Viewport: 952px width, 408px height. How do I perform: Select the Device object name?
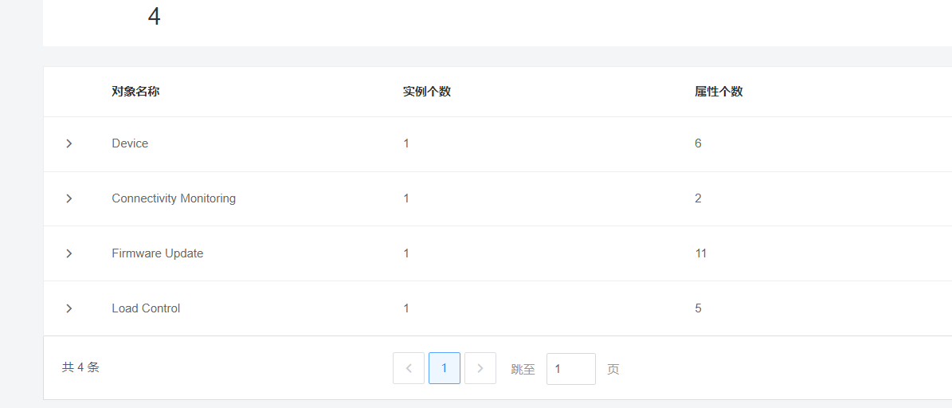click(x=130, y=143)
